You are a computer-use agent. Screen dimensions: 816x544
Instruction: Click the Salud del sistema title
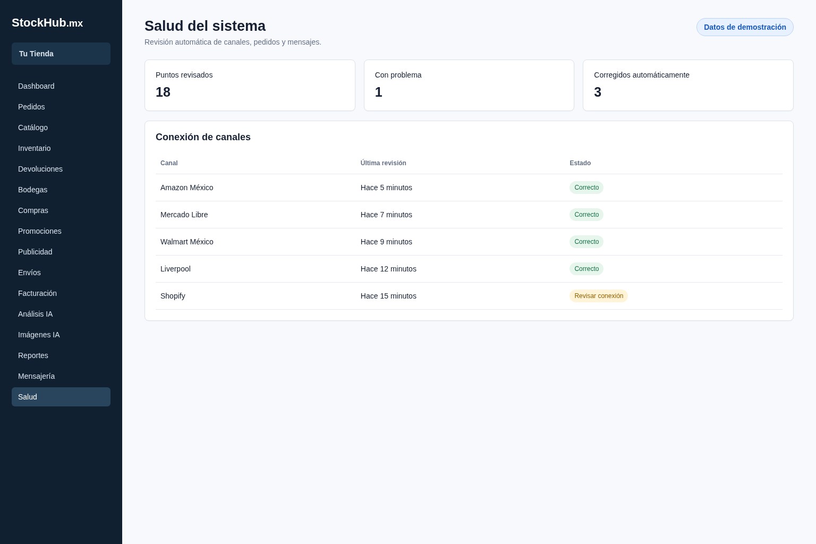[205, 26]
